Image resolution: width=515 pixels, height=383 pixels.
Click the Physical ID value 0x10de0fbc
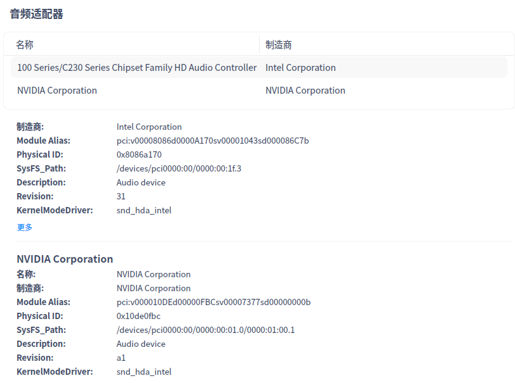(x=138, y=316)
